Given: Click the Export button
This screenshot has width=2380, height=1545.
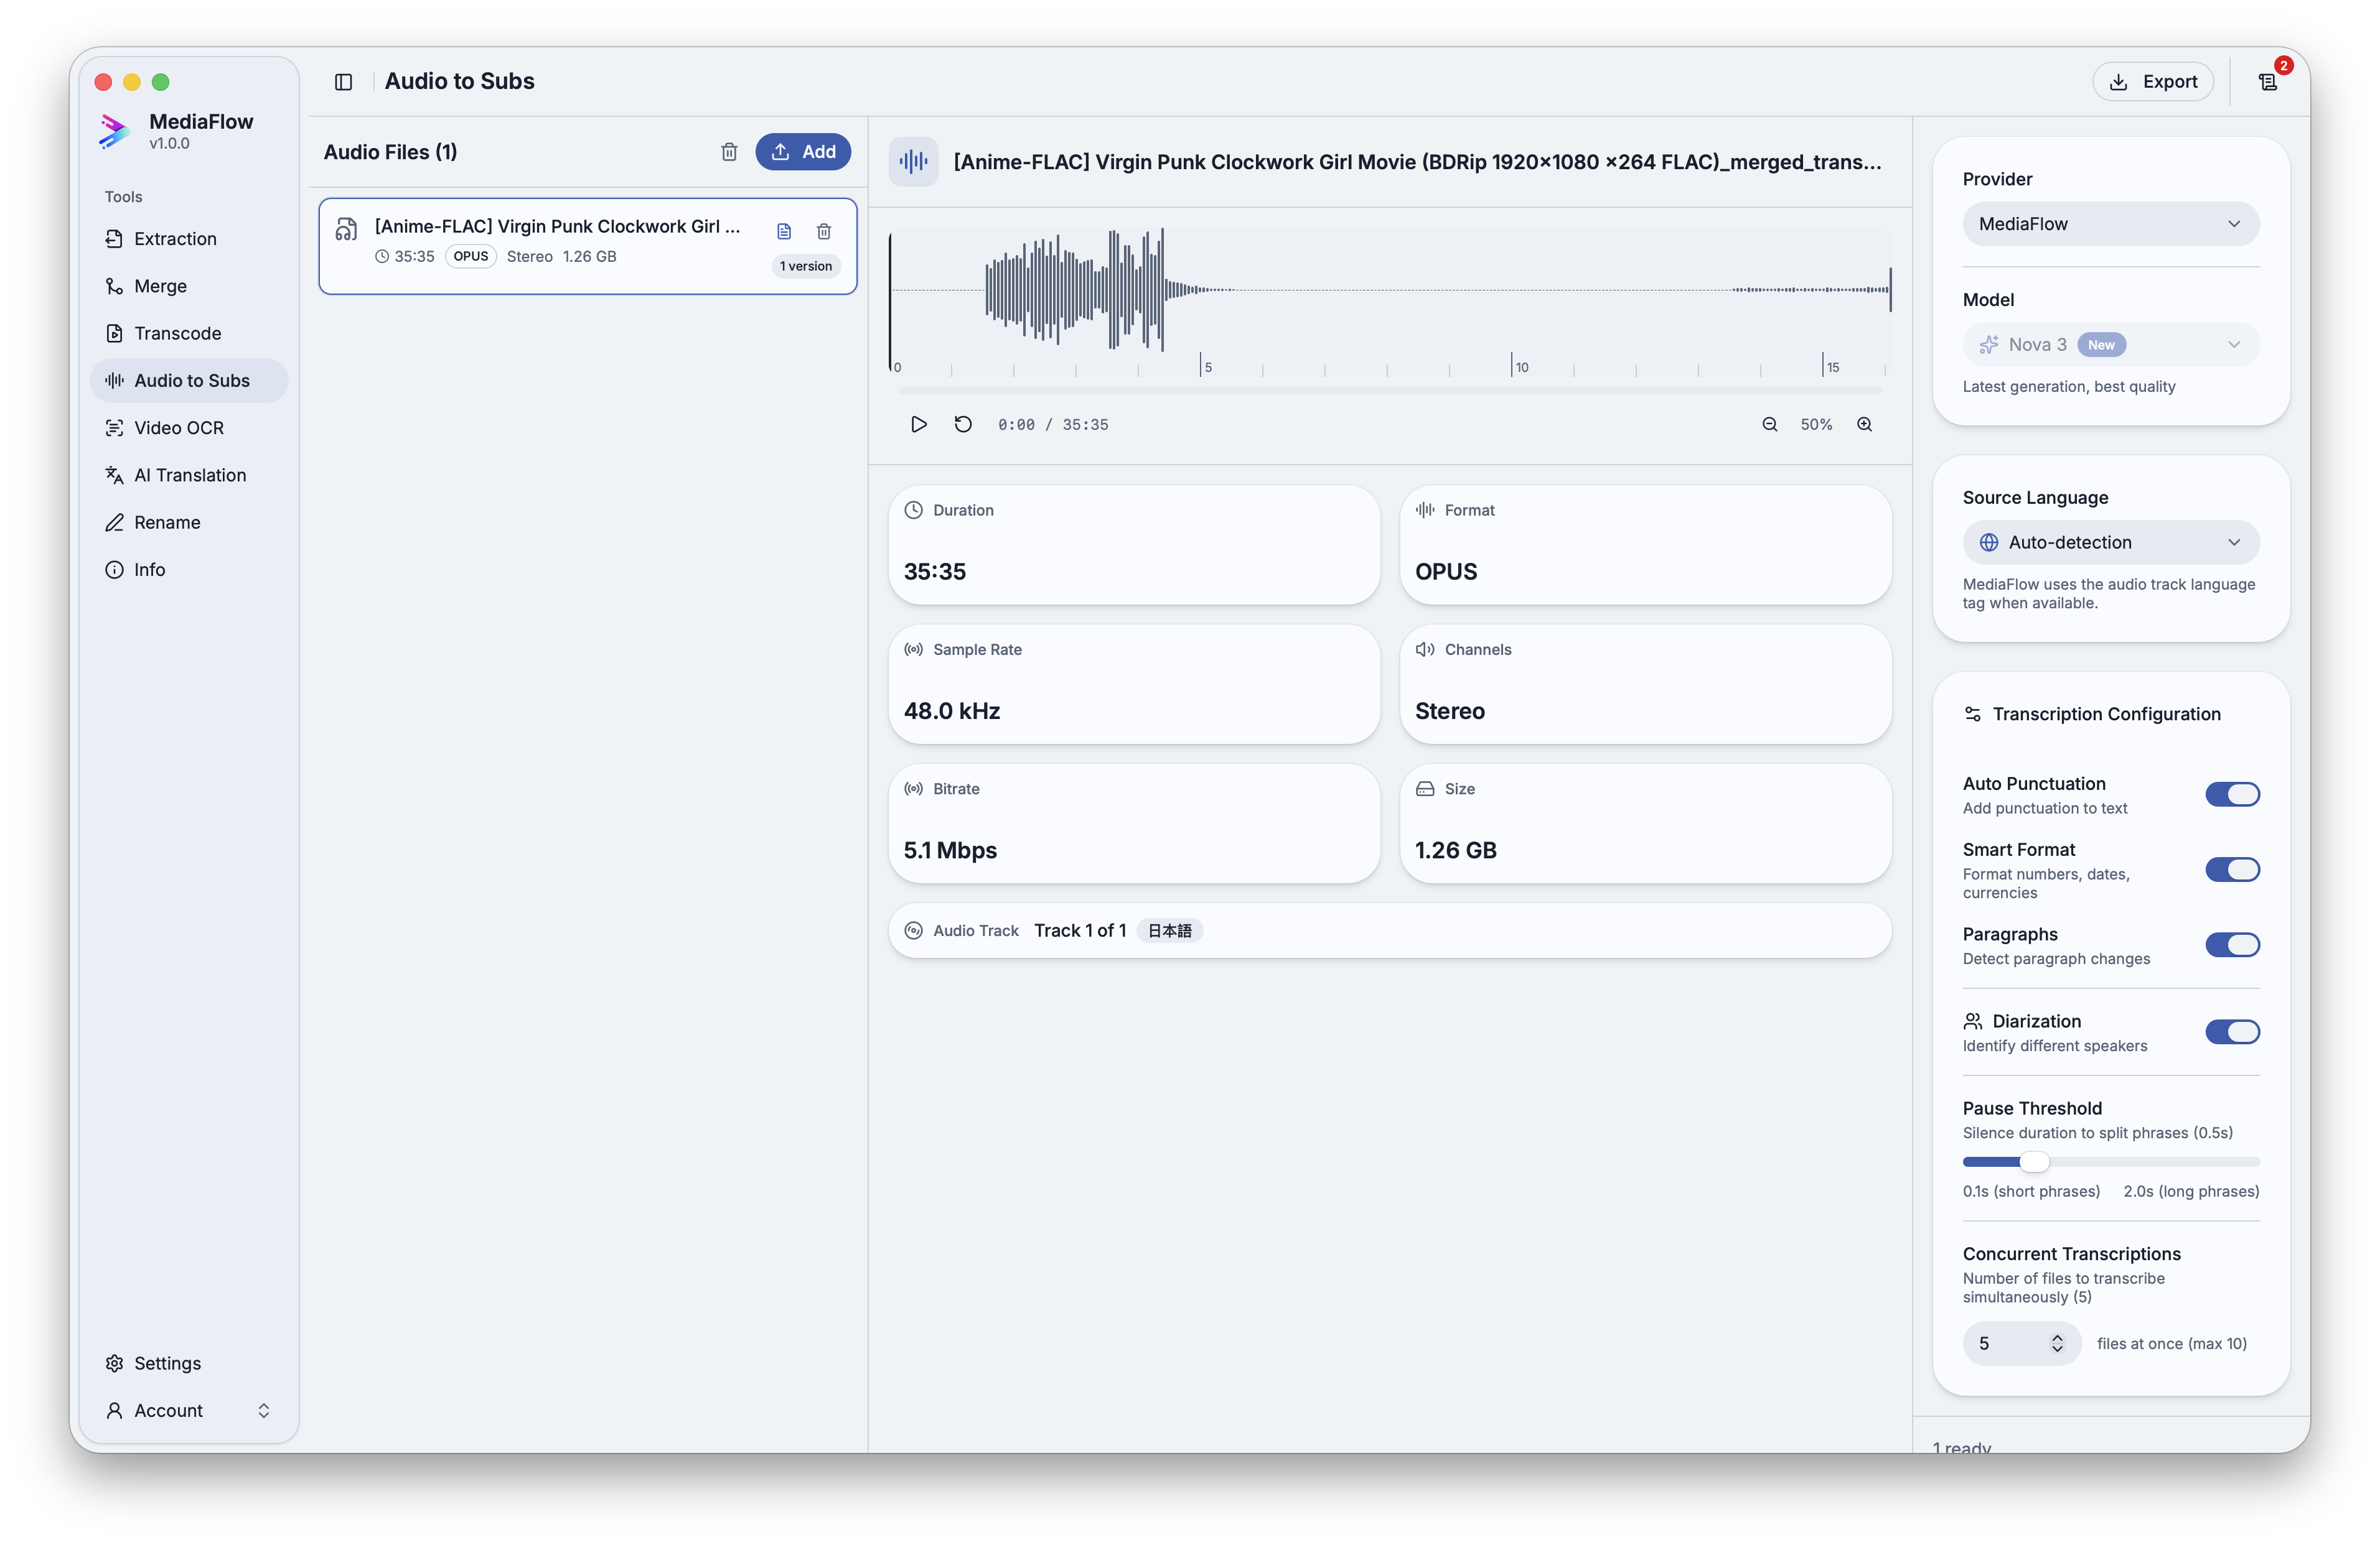Looking at the screenshot, I should [2153, 82].
